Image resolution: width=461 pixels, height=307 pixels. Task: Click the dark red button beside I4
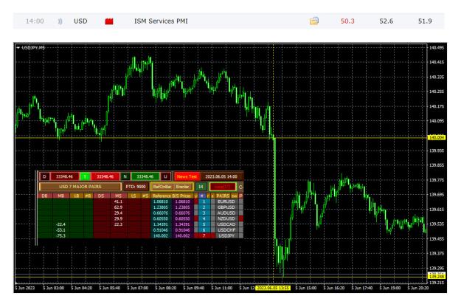tap(223, 187)
